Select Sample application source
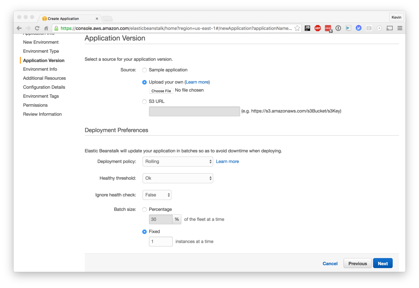This screenshot has width=419, height=288. 144,70
